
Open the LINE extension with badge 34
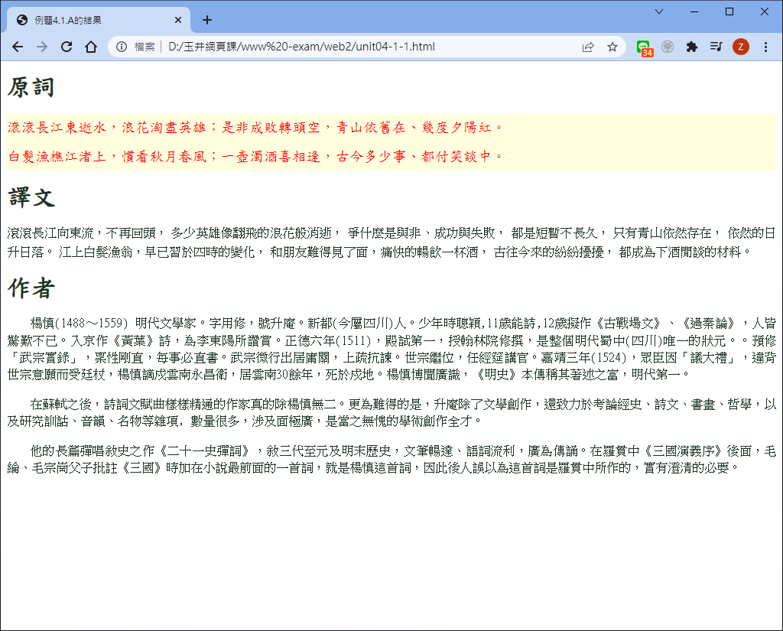click(x=645, y=47)
